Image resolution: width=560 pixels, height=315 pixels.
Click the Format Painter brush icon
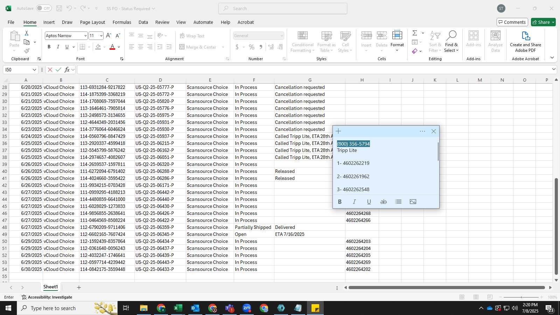click(27, 51)
